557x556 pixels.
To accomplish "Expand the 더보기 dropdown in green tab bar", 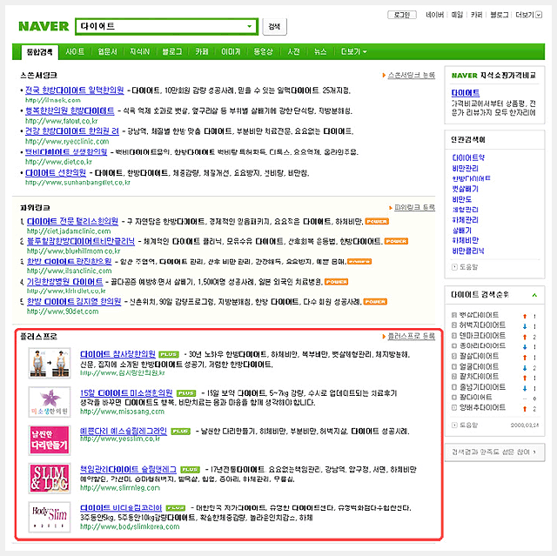I will click(354, 52).
